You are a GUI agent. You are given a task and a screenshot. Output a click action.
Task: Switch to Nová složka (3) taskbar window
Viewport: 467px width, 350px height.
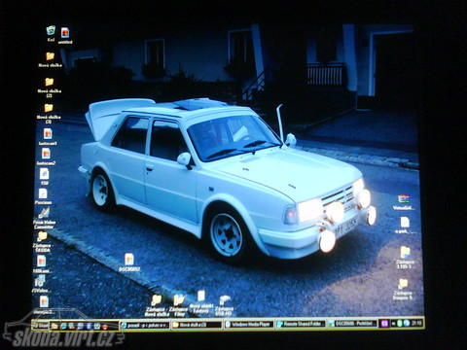click(x=197, y=325)
